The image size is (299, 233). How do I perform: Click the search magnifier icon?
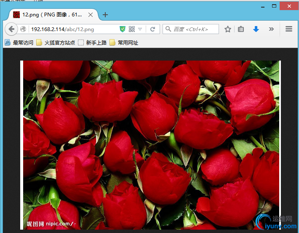[x=168, y=29]
